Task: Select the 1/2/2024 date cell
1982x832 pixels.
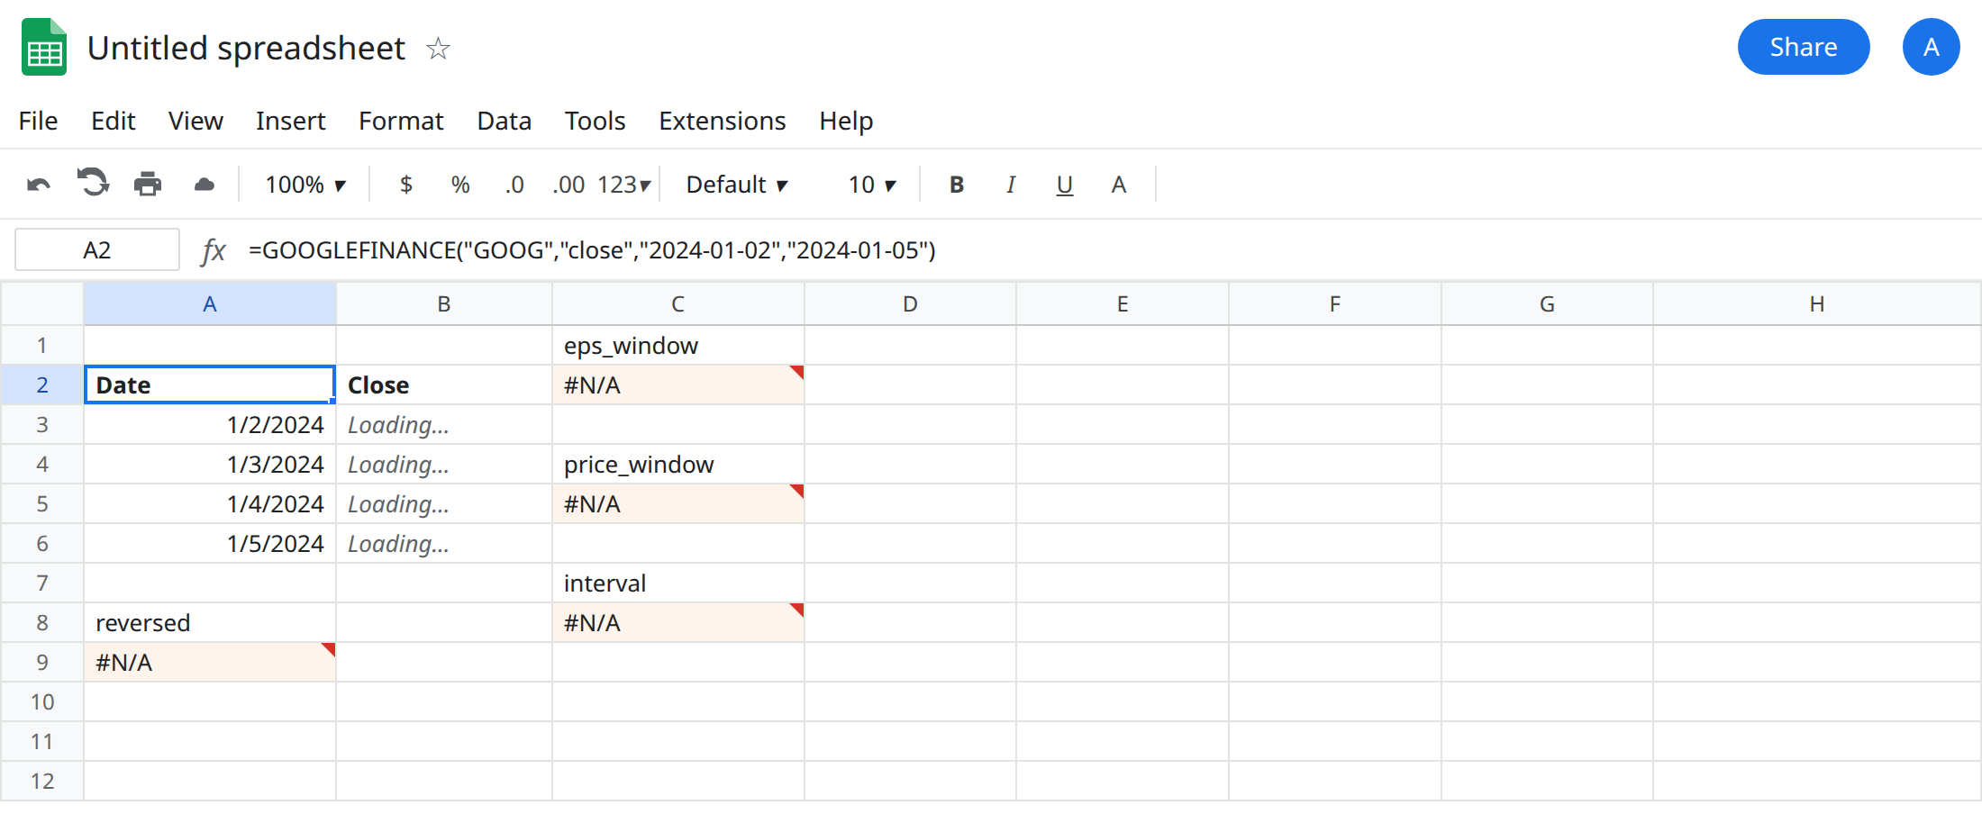Action: [210, 425]
